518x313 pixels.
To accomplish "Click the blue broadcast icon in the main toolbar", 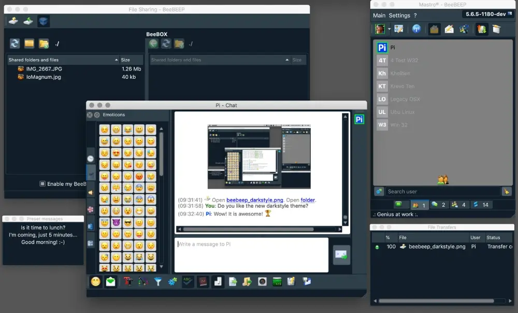I will pos(417,29).
